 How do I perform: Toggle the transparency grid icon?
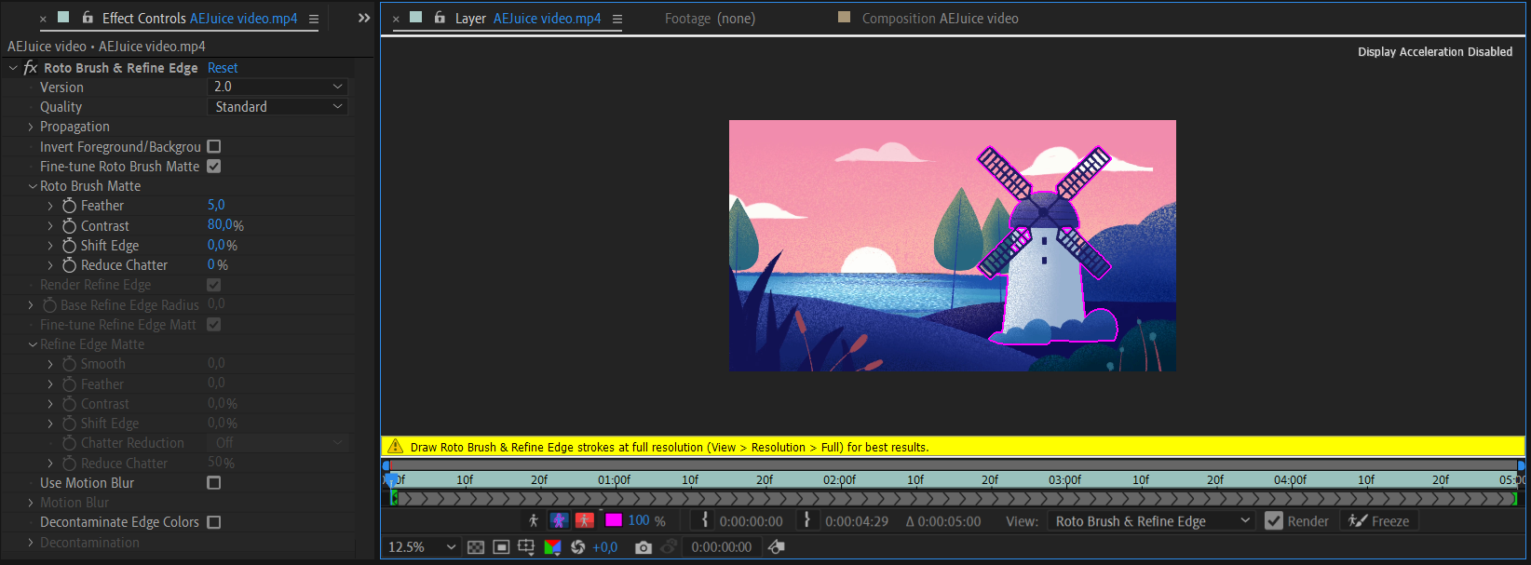(x=476, y=547)
